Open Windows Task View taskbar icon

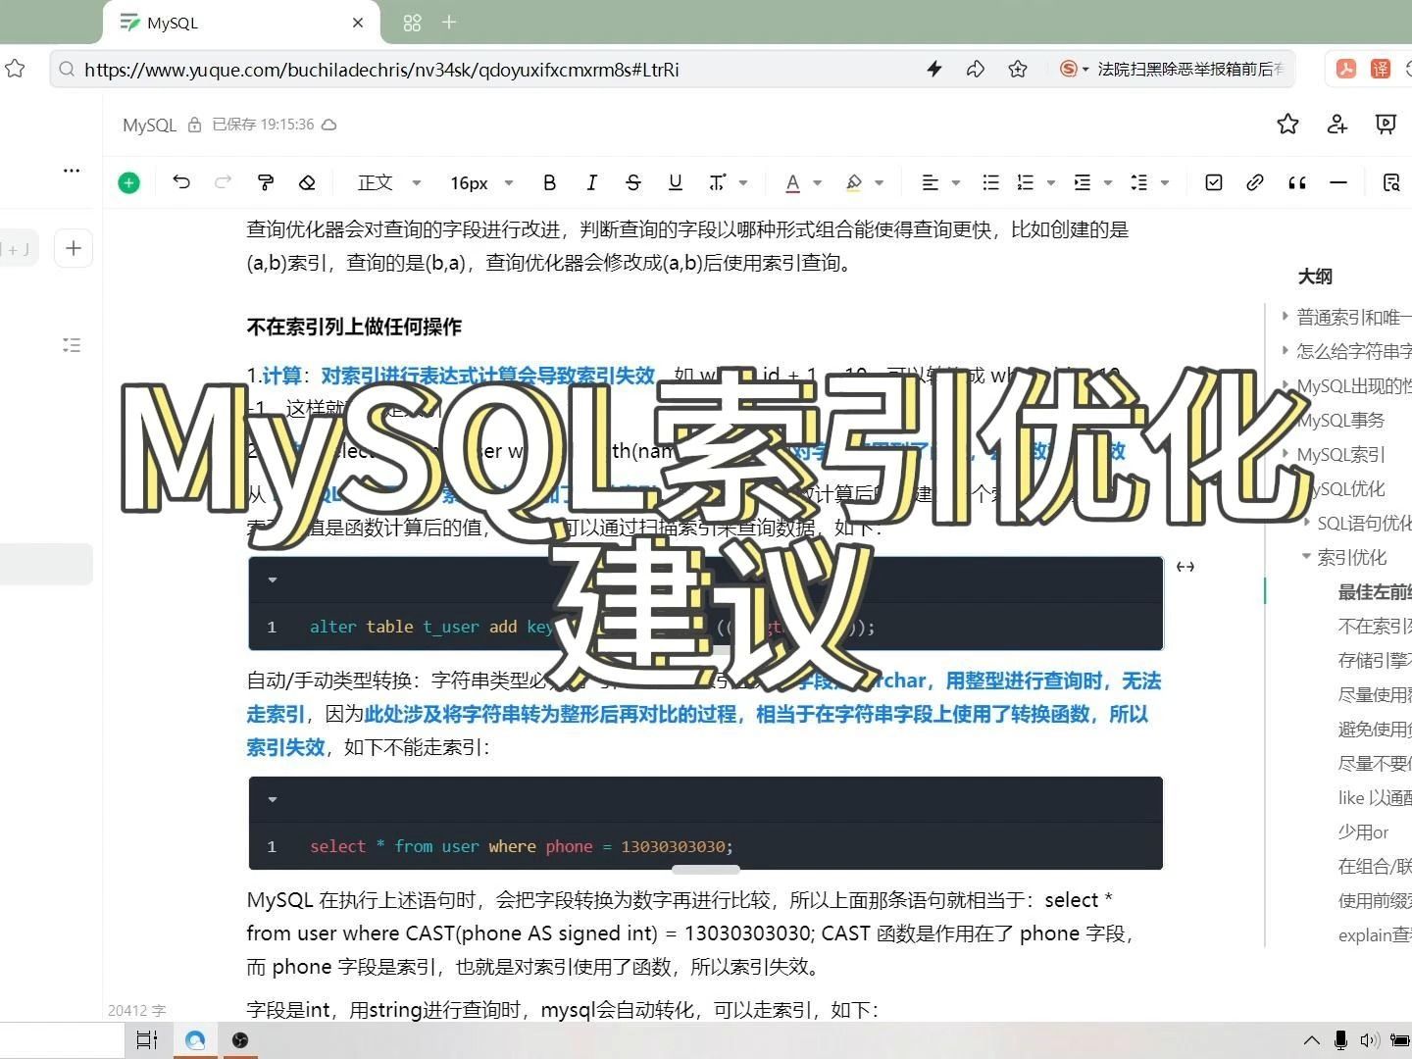(147, 1040)
